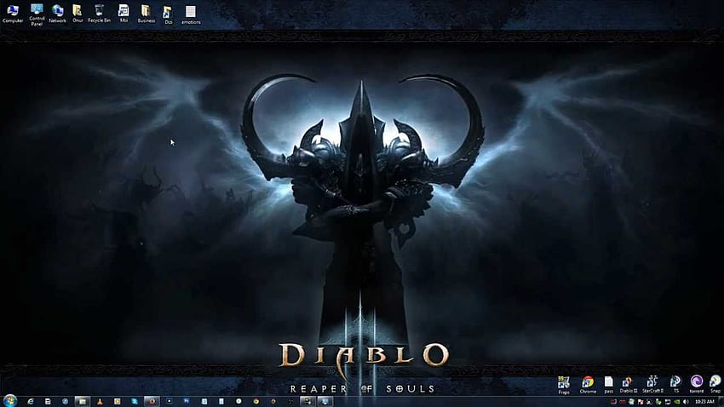Viewport: 724px width, 407px height.
Task: Open the torrent desktop icon
Action: pyautogui.click(x=696, y=384)
